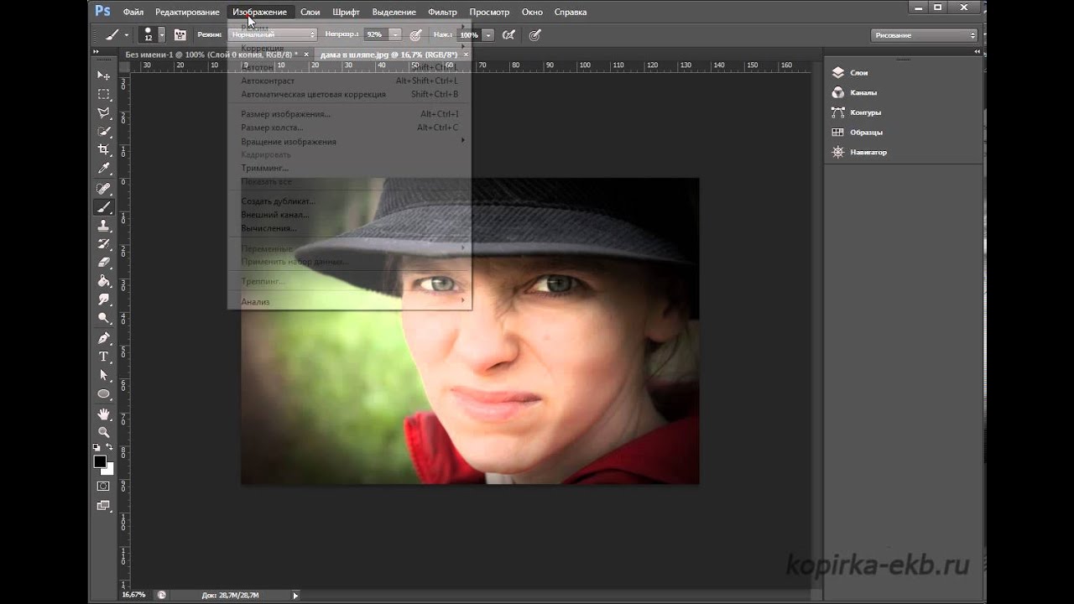Screen dimensions: 1074x604
Task: Activate the Hand tool
Action: [104, 414]
